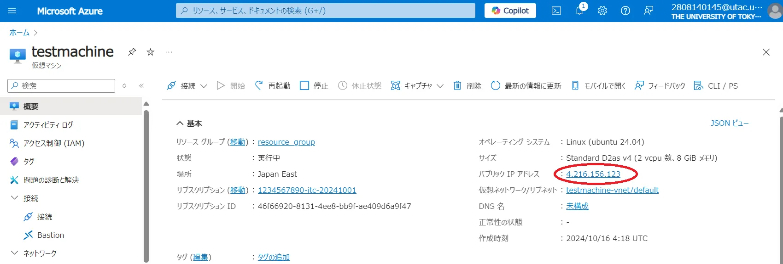This screenshot has width=783, height=264.
Task: Stop the virtual machine (停止)
Action: pos(314,86)
